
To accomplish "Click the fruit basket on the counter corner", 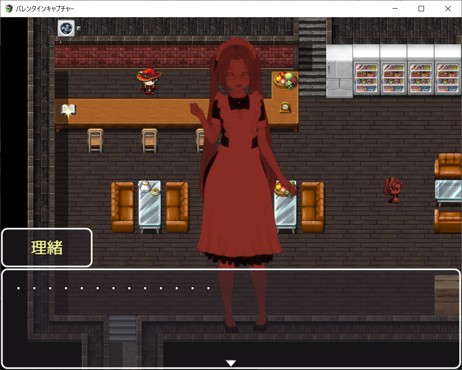I will click(286, 80).
